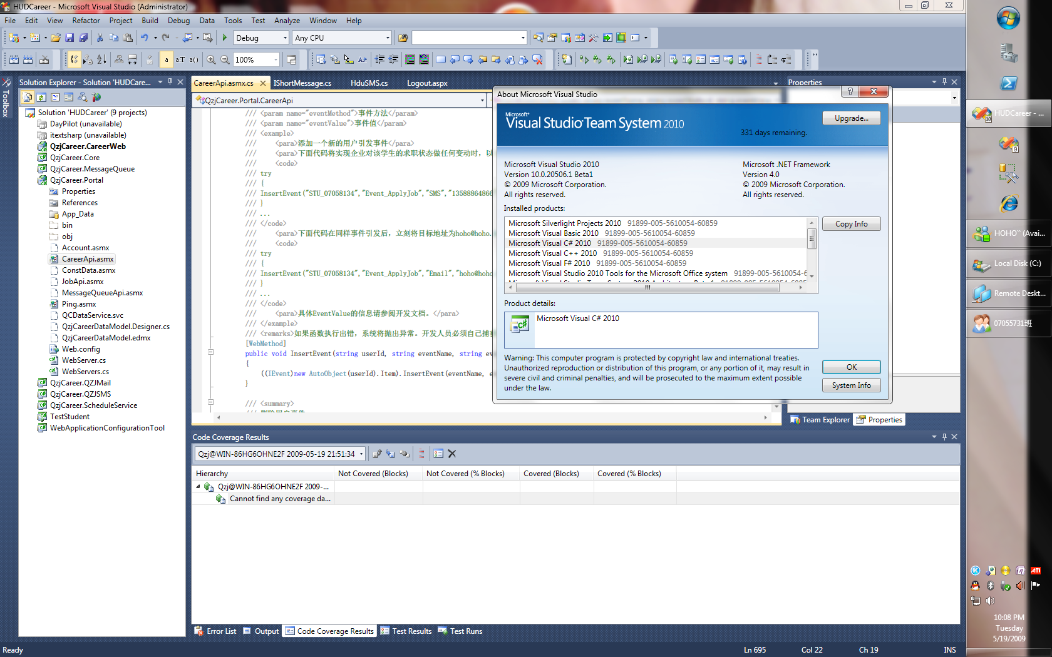Screen dimensions: 1052x657
Task: Toggle the 'a' text-case toolbar button
Action: tap(167, 59)
